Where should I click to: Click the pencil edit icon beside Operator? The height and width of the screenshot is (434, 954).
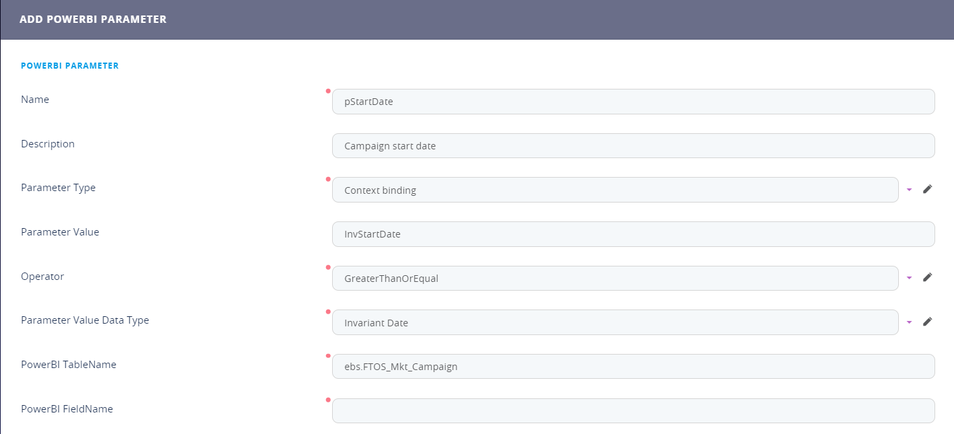[x=927, y=277]
